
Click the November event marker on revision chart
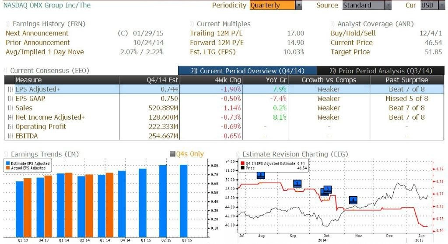[x=353, y=200]
